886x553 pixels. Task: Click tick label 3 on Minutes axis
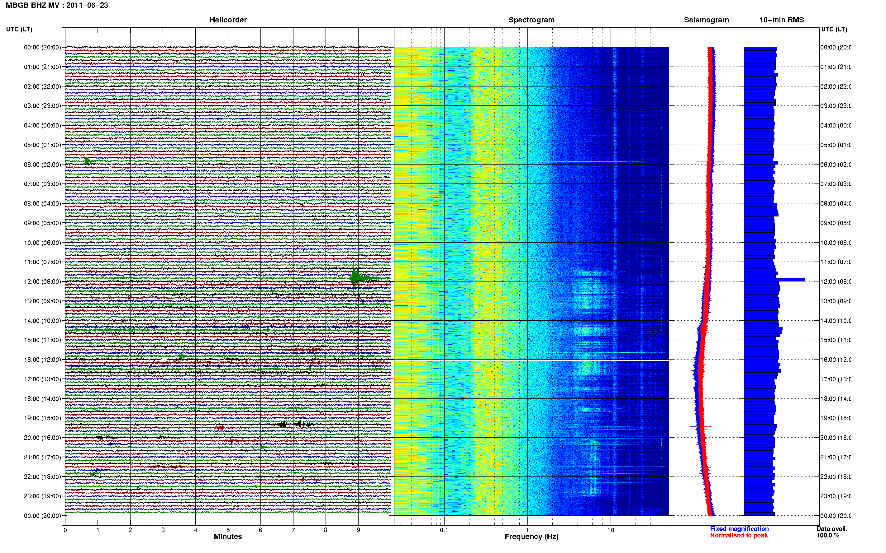tap(163, 530)
